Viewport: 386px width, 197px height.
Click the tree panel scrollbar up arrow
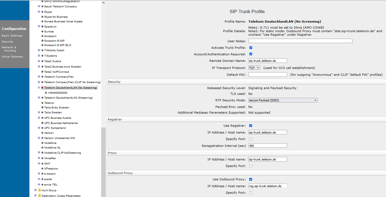coord(103,3)
